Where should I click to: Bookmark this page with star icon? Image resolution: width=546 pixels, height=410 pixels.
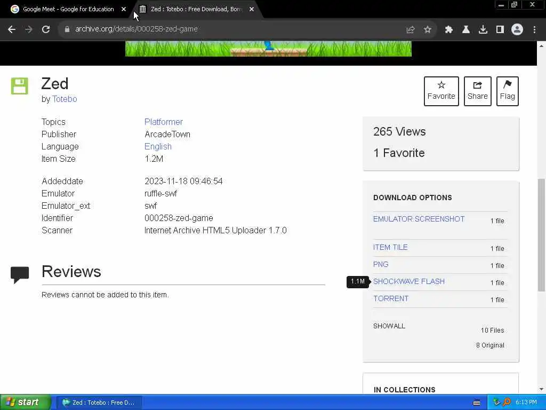tap(428, 30)
